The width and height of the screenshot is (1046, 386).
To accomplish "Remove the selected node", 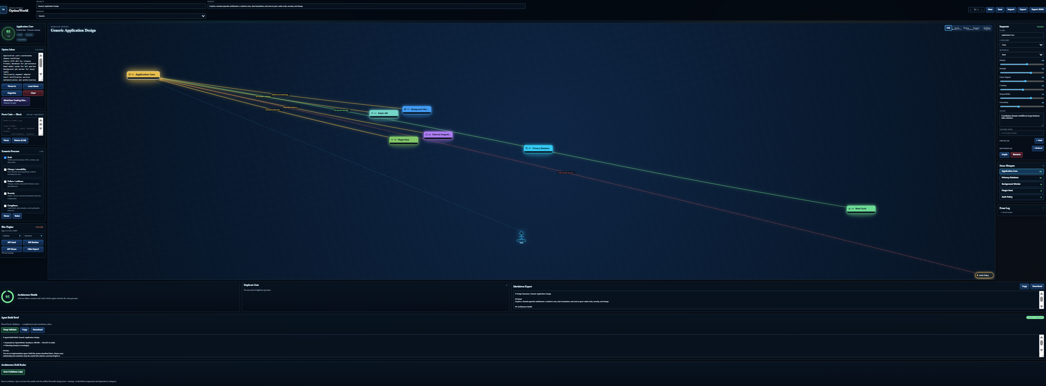I will [1016, 155].
